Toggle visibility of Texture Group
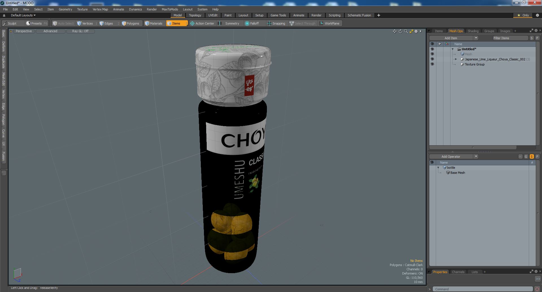Viewport: 542px width, 292px height. pyautogui.click(x=432, y=64)
